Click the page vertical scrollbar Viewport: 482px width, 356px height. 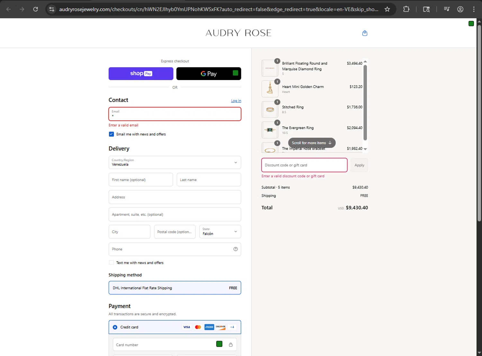point(479,123)
